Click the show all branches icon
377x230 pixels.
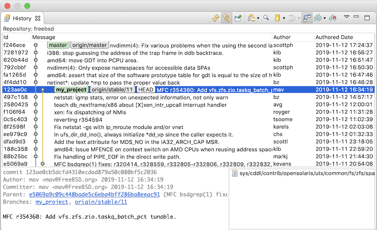point(318,18)
